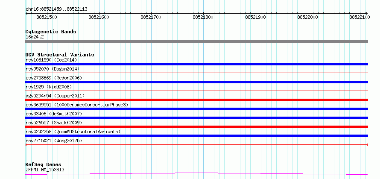Select the 16q24.2 band label

[x=35, y=37]
